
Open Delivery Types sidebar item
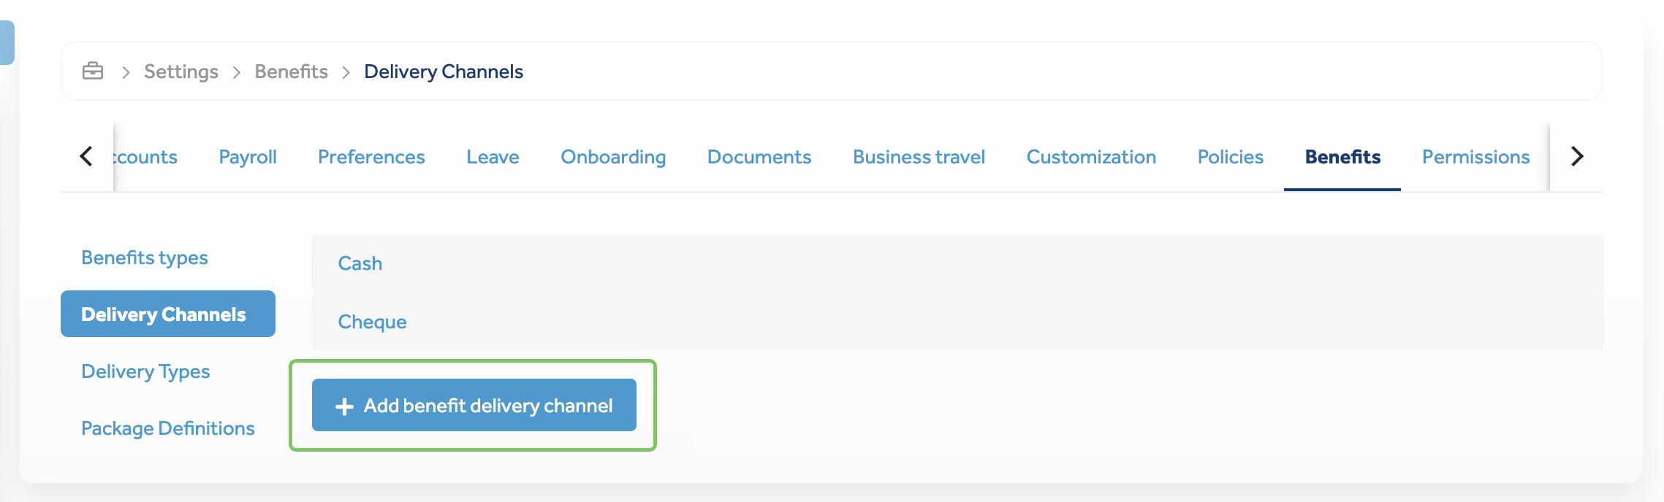pos(145,371)
